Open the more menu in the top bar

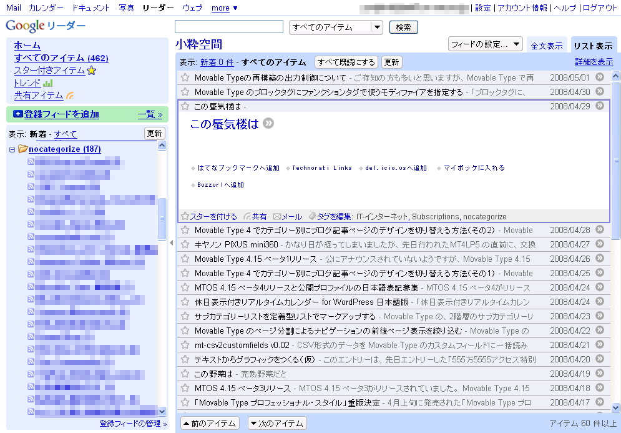tap(224, 8)
